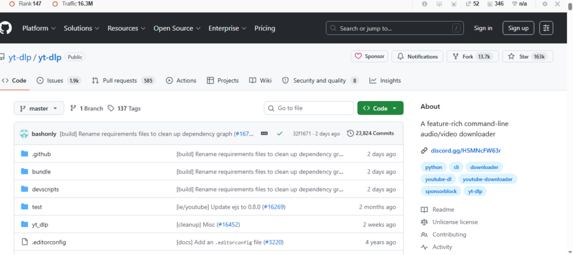Click the Sponsor button
573x255 pixels.
(x=369, y=56)
